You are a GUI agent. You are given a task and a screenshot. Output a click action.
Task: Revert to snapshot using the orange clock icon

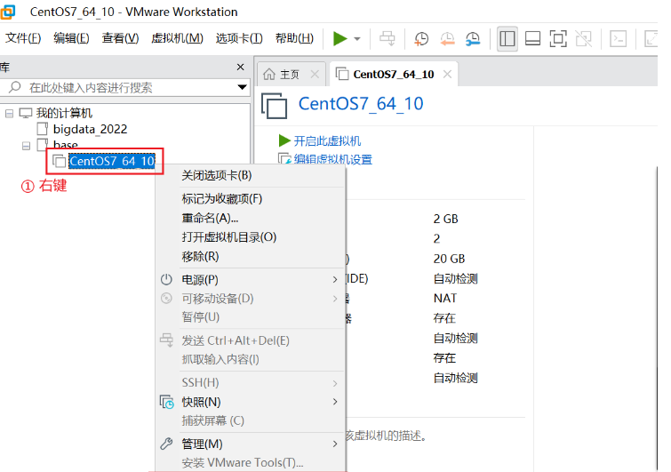(447, 38)
